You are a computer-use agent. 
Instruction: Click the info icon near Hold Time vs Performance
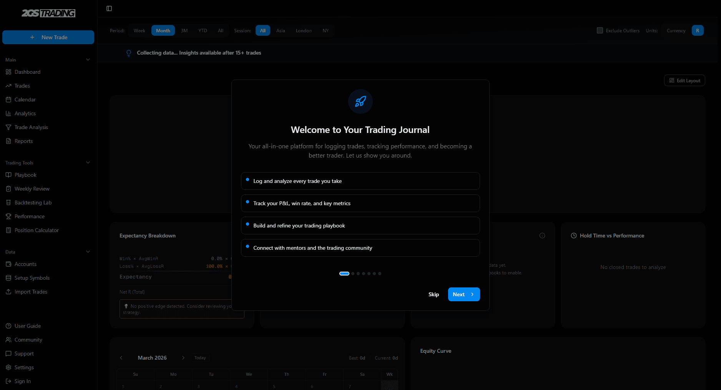tap(542, 235)
